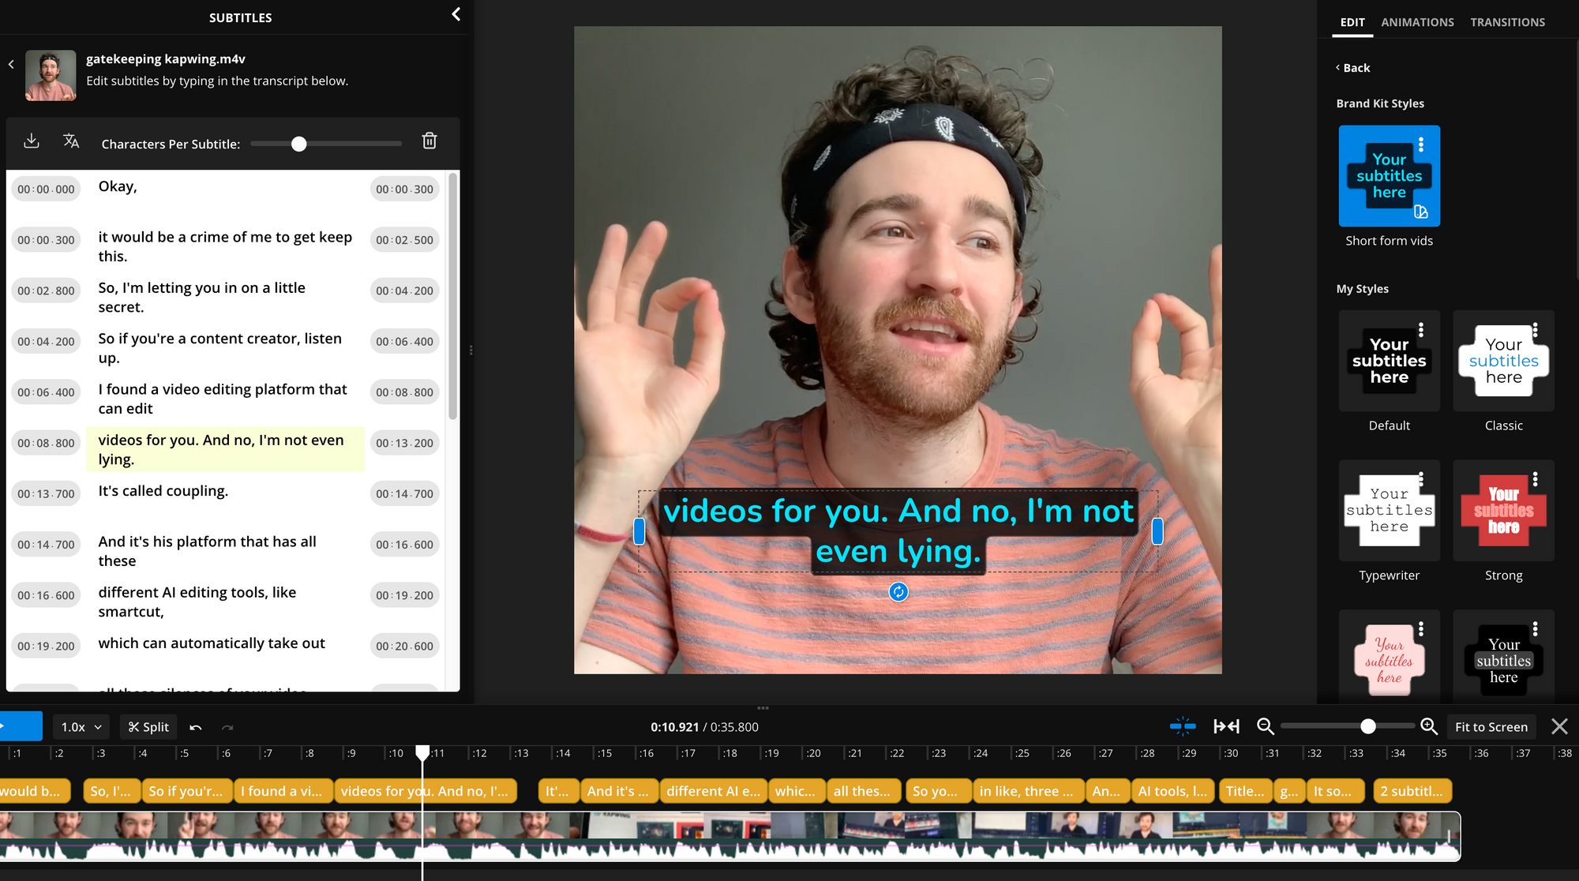Image resolution: width=1579 pixels, height=881 pixels.
Task: Click the timeline zoom in magnifier
Action: point(1428,726)
